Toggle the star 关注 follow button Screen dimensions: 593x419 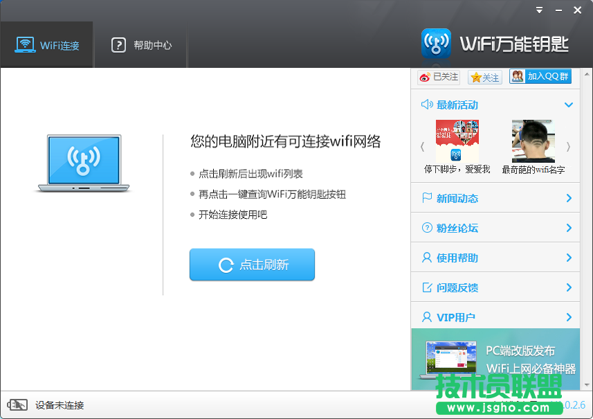(484, 77)
